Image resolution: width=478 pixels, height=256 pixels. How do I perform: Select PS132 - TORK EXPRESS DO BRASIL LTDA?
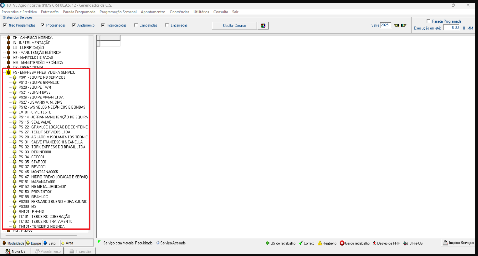[x=52, y=147]
